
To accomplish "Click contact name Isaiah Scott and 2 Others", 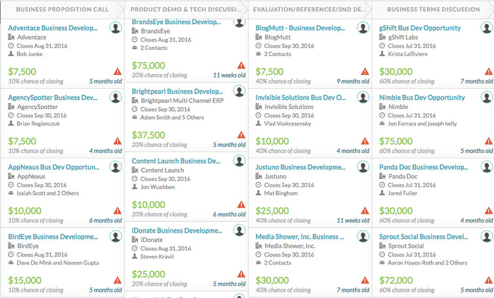I will pos(48,193).
